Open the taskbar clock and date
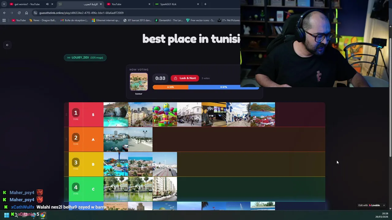This screenshot has height=220, width=392. (x=382, y=215)
